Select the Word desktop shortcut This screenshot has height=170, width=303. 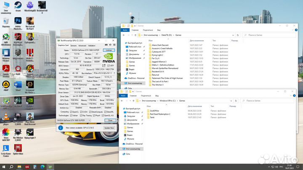18,86
